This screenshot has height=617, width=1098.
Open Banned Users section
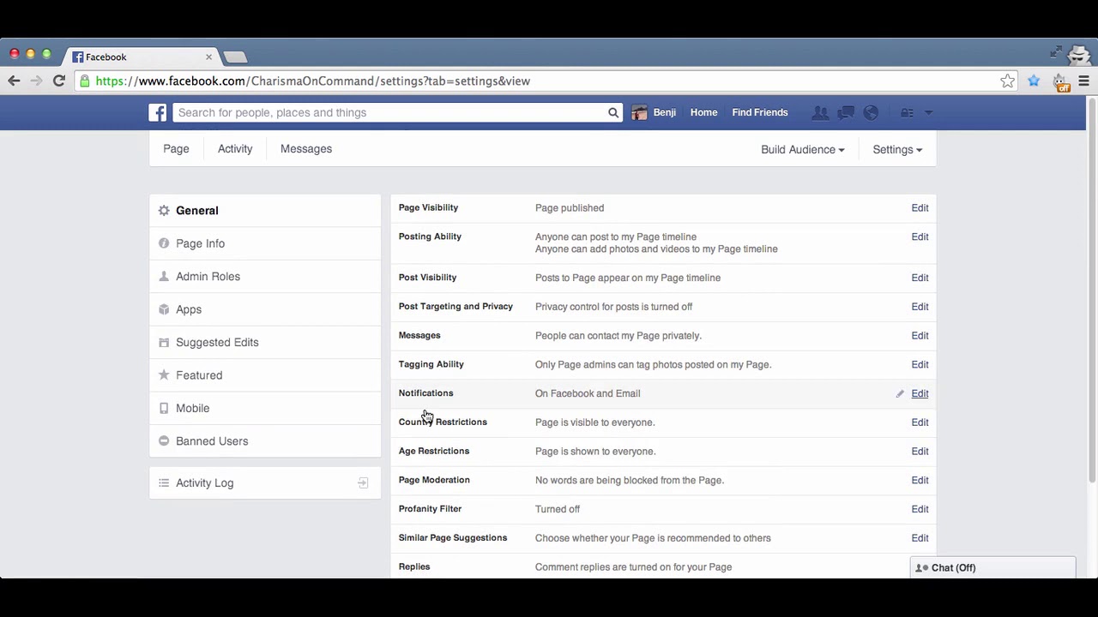(x=265, y=441)
